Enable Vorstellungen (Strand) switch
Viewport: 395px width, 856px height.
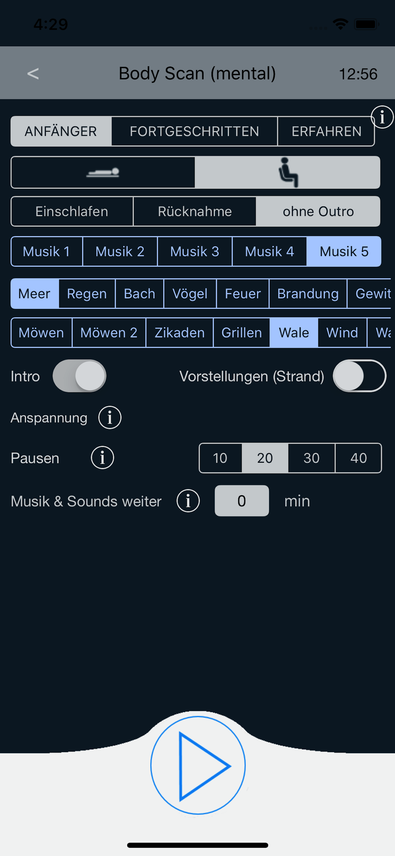point(359,376)
